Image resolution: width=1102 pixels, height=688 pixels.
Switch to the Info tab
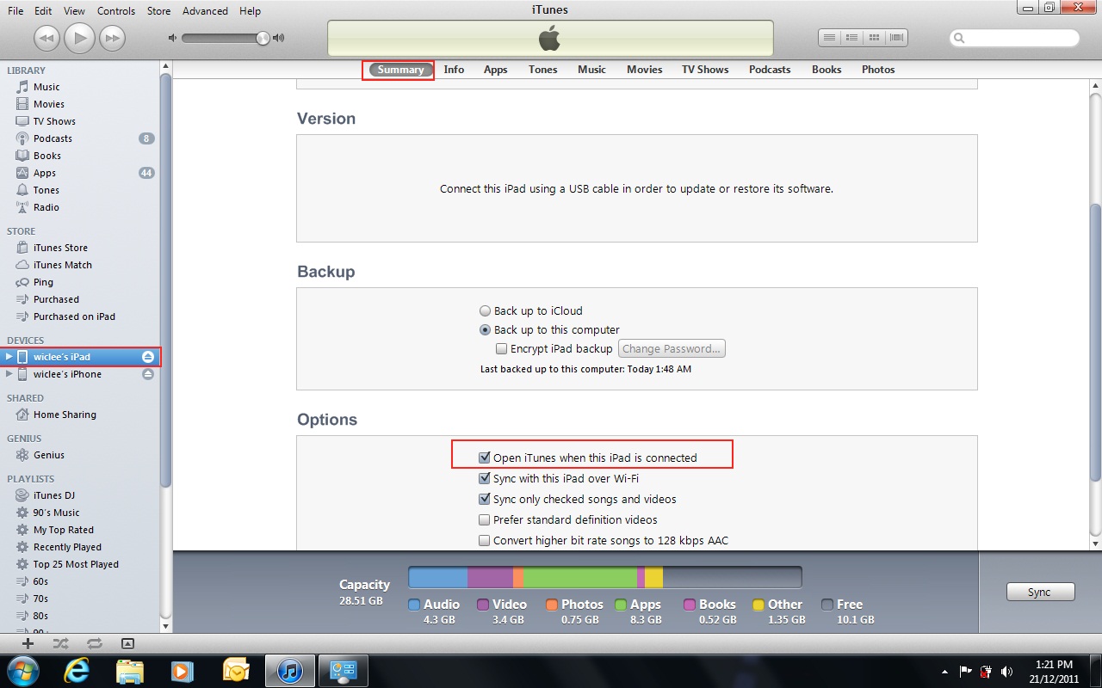click(454, 70)
